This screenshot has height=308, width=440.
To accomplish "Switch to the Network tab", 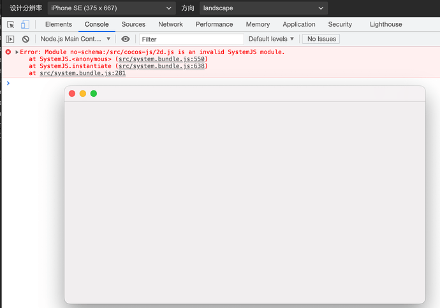I will pyautogui.click(x=170, y=24).
